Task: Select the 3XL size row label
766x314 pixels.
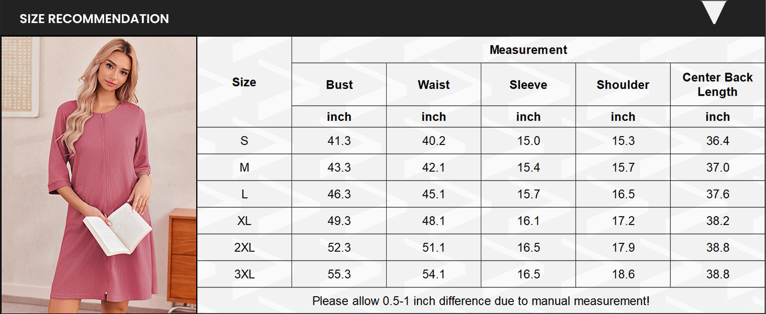Action: pos(244,274)
